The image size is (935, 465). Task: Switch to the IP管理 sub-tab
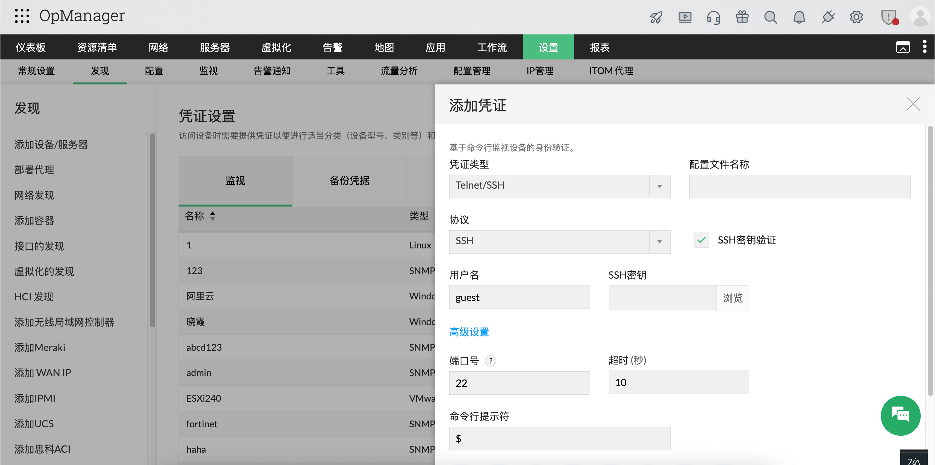[540, 71]
